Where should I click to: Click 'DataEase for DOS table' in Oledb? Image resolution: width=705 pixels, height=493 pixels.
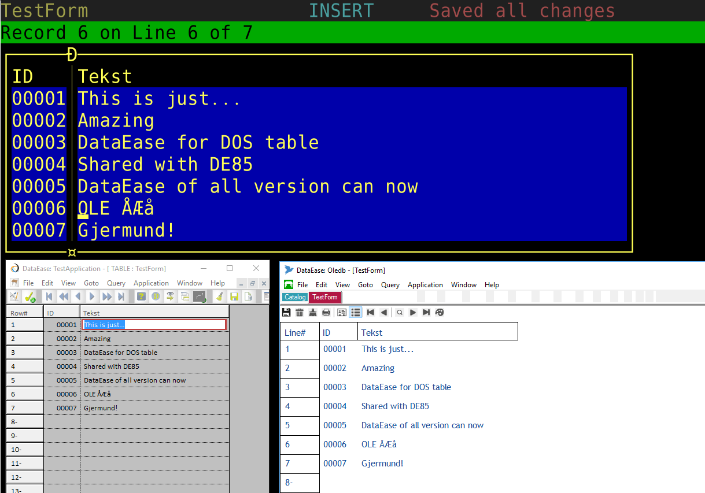[x=406, y=387]
